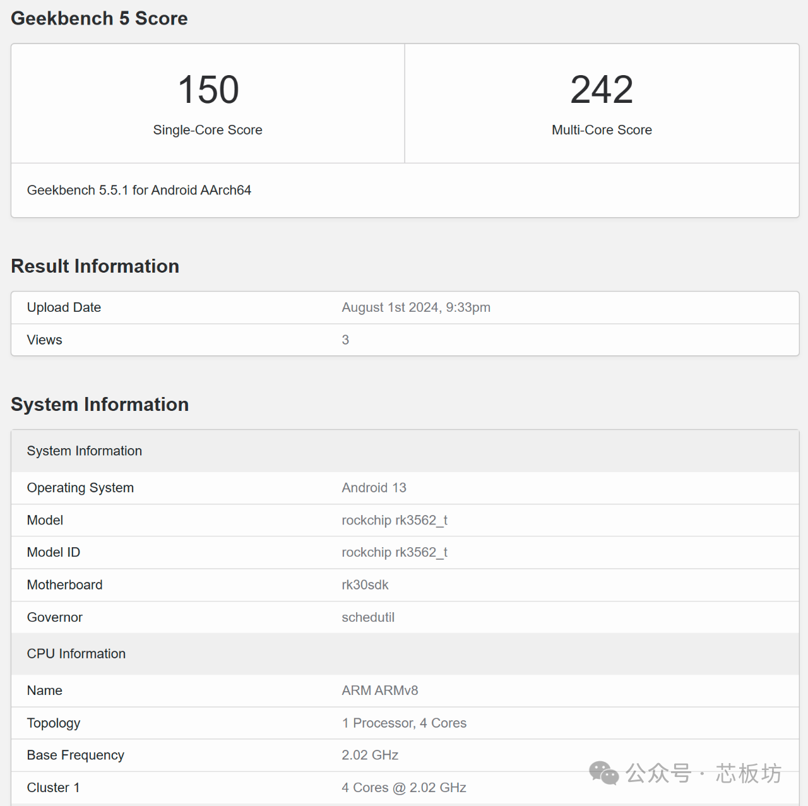Image resolution: width=808 pixels, height=806 pixels.
Task: Click the Multi-Core Score value 242
Action: pyautogui.click(x=602, y=90)
